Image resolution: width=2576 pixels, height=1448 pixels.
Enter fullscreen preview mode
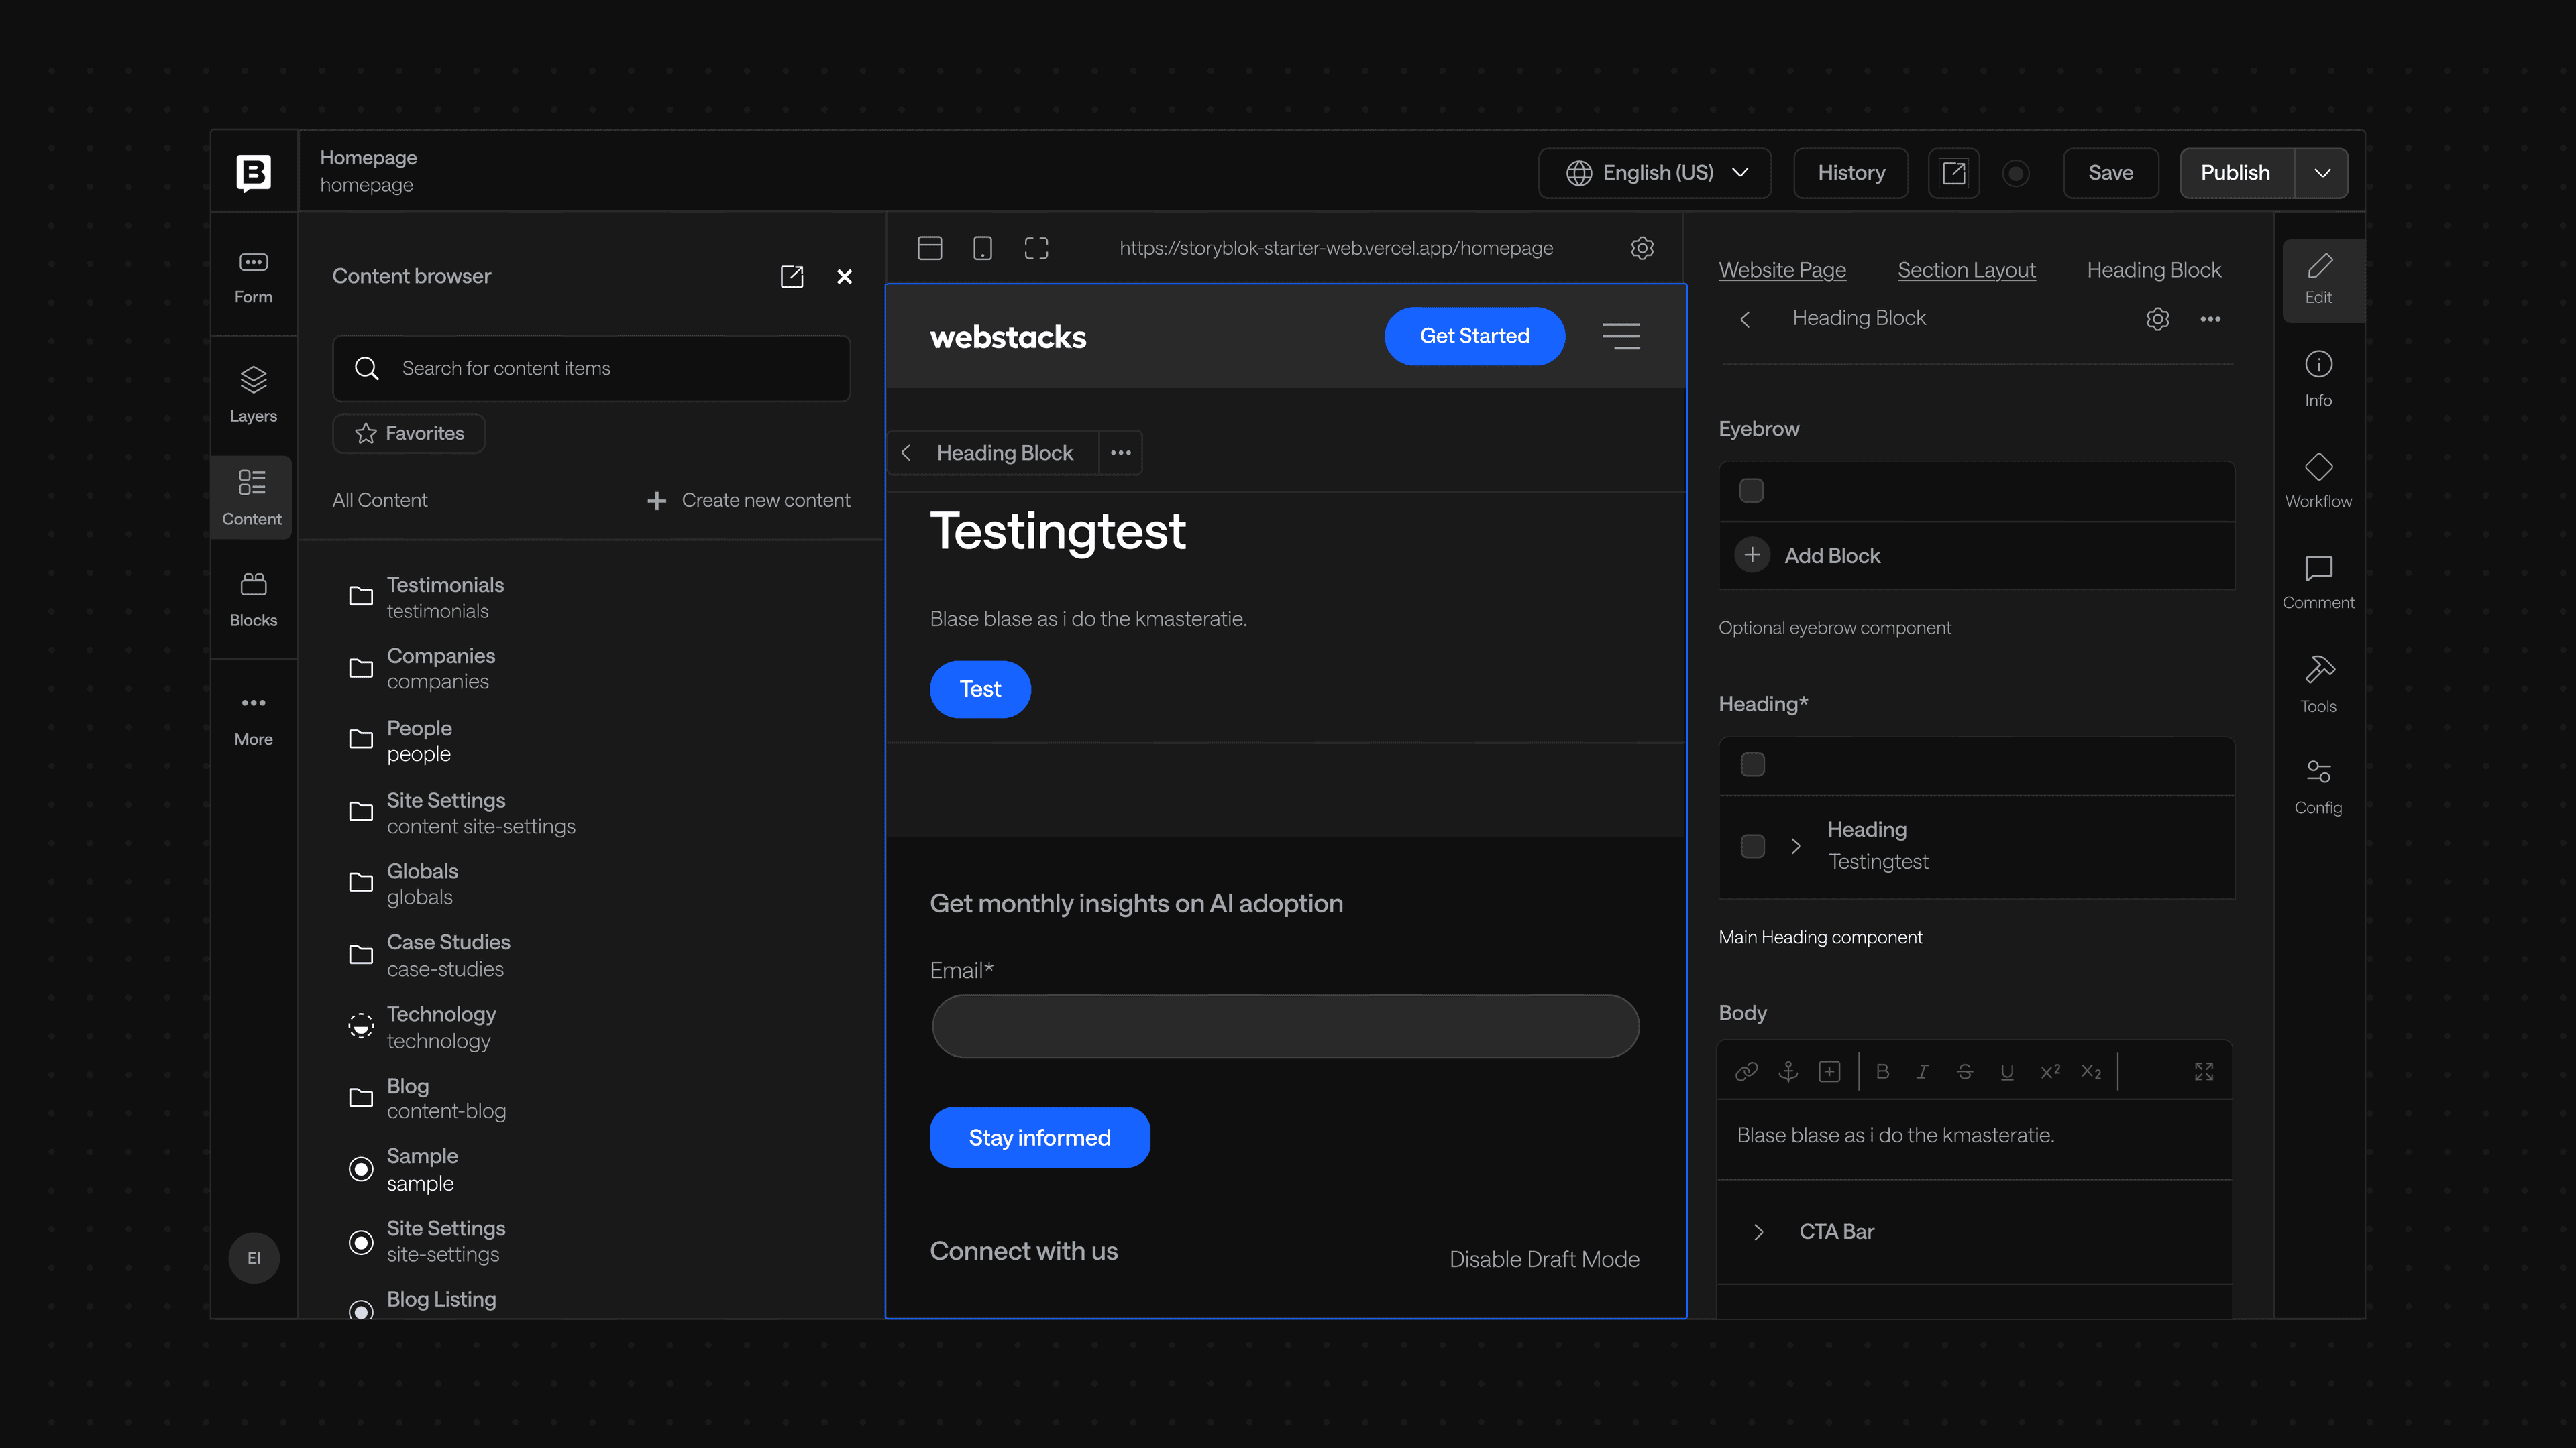click(x=1036, y=248)
